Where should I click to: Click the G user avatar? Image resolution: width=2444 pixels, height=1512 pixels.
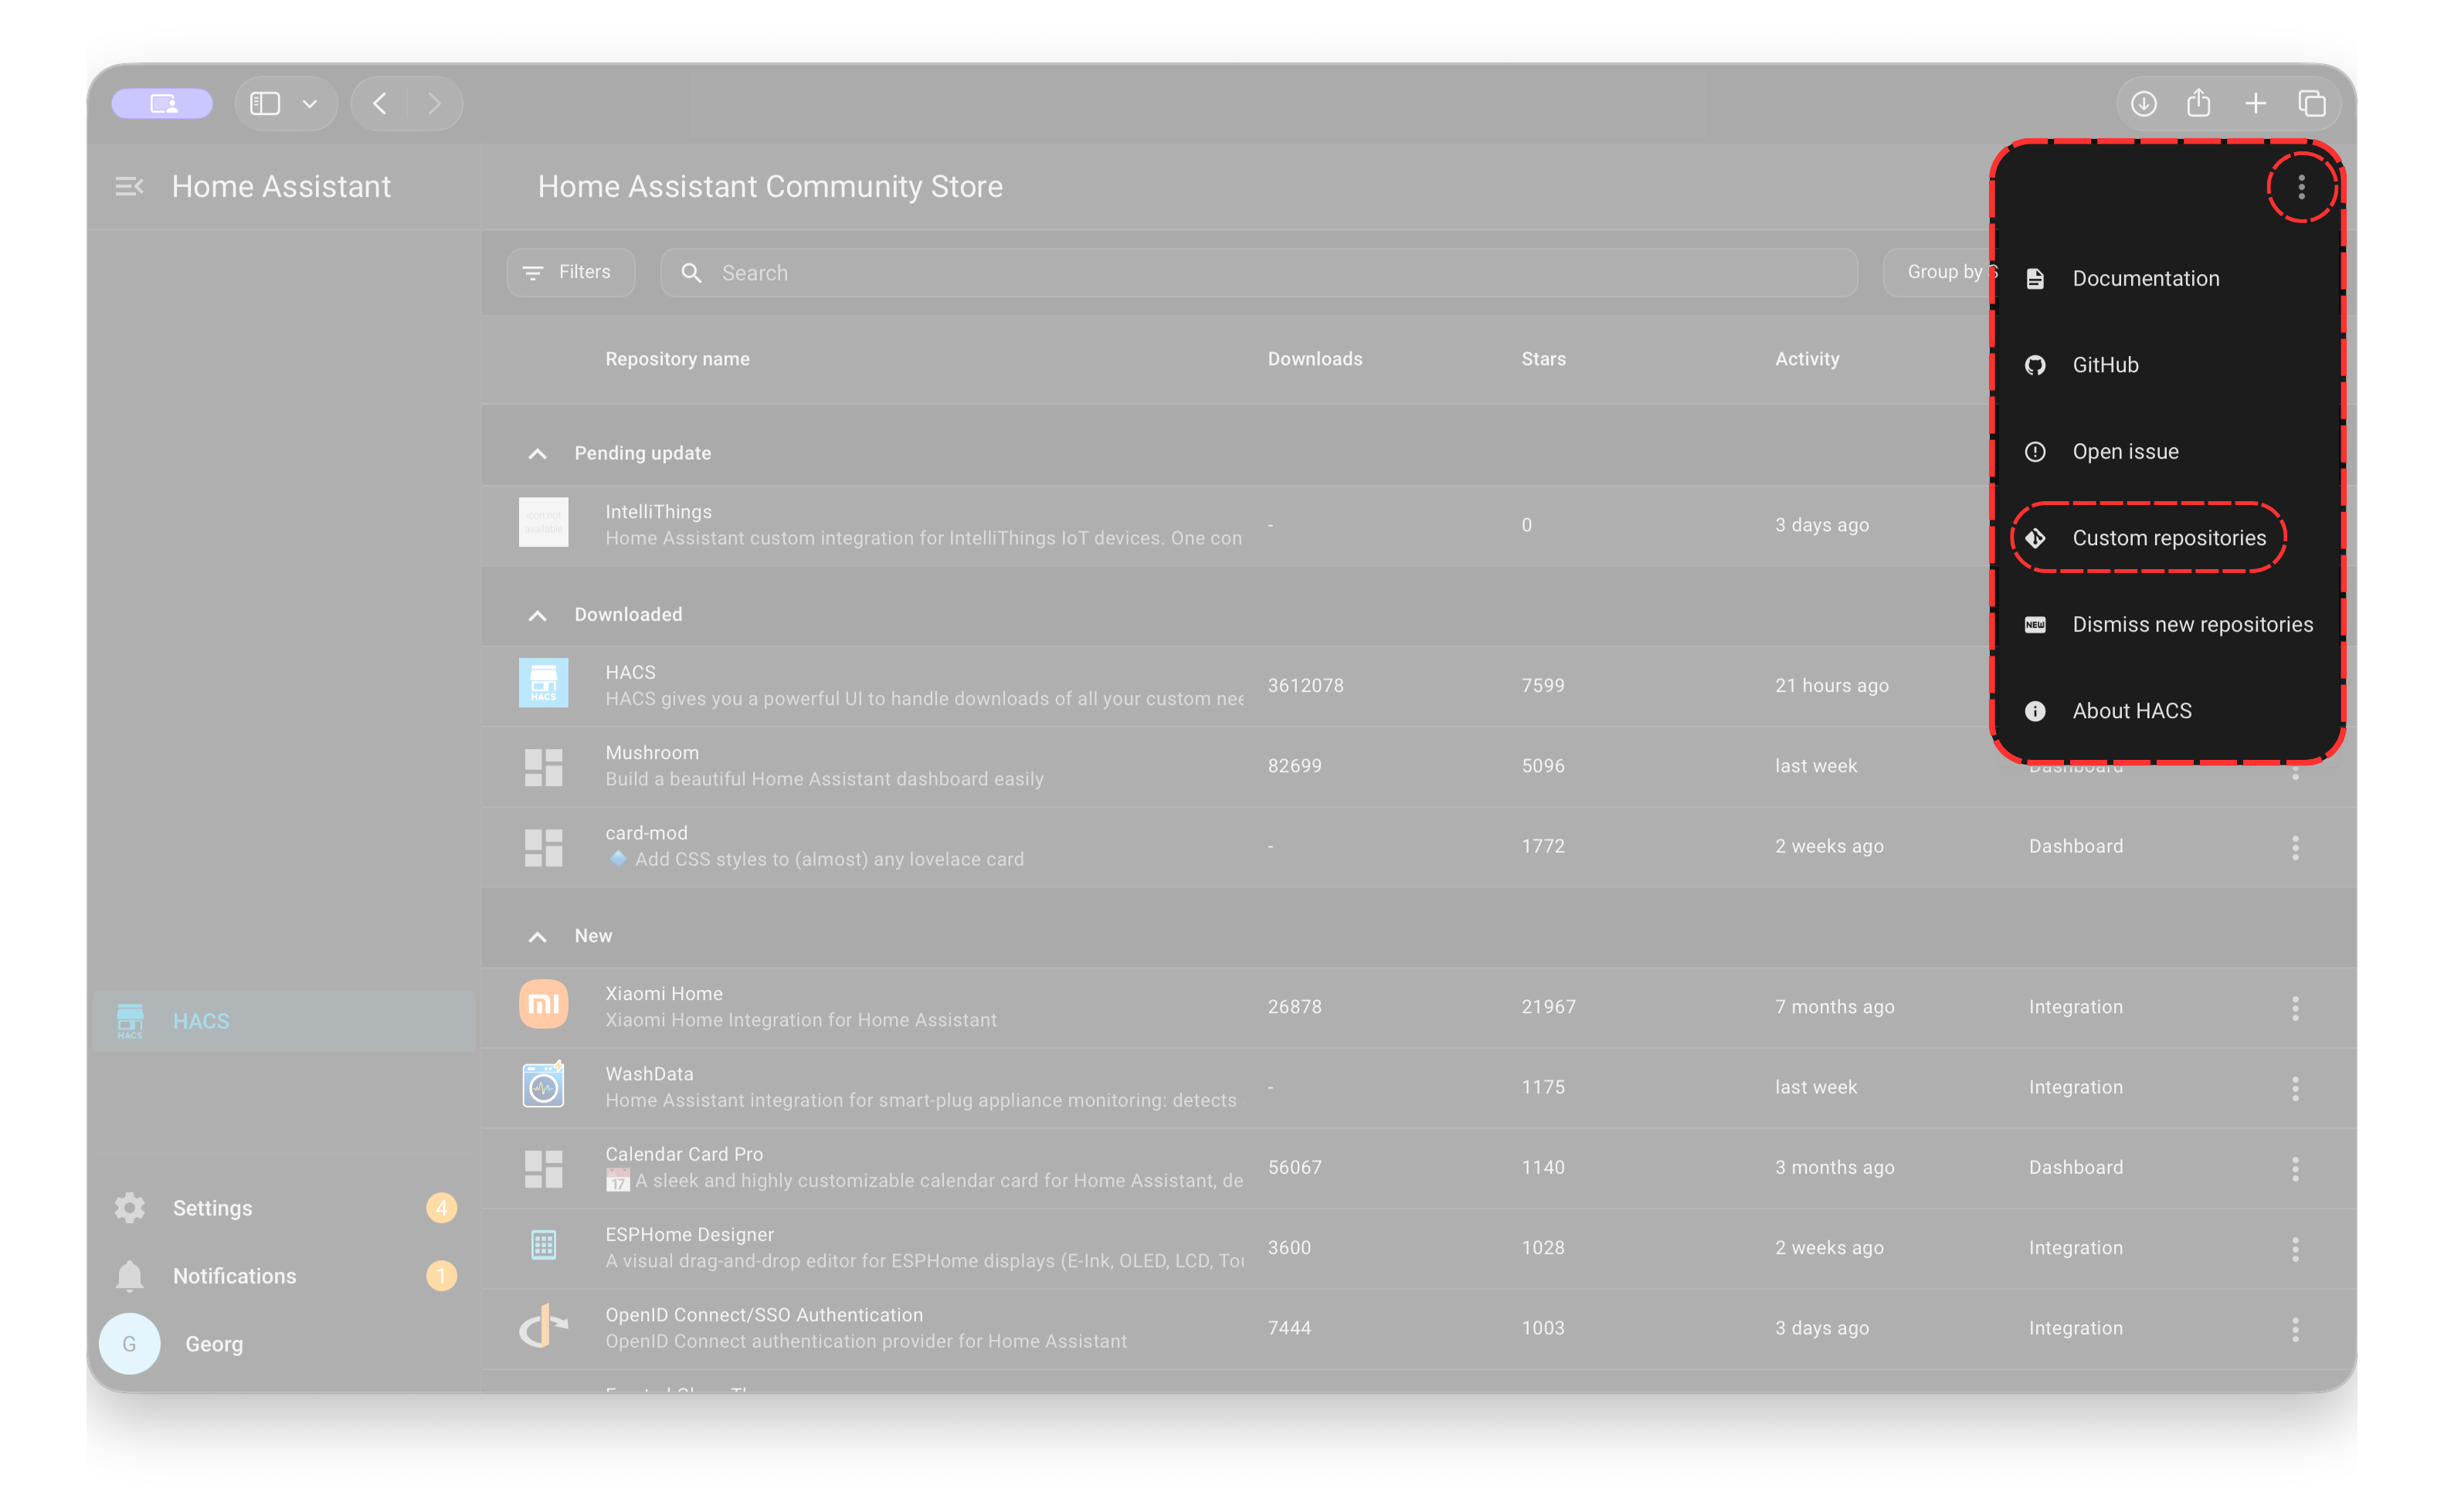click(129, 1344)
